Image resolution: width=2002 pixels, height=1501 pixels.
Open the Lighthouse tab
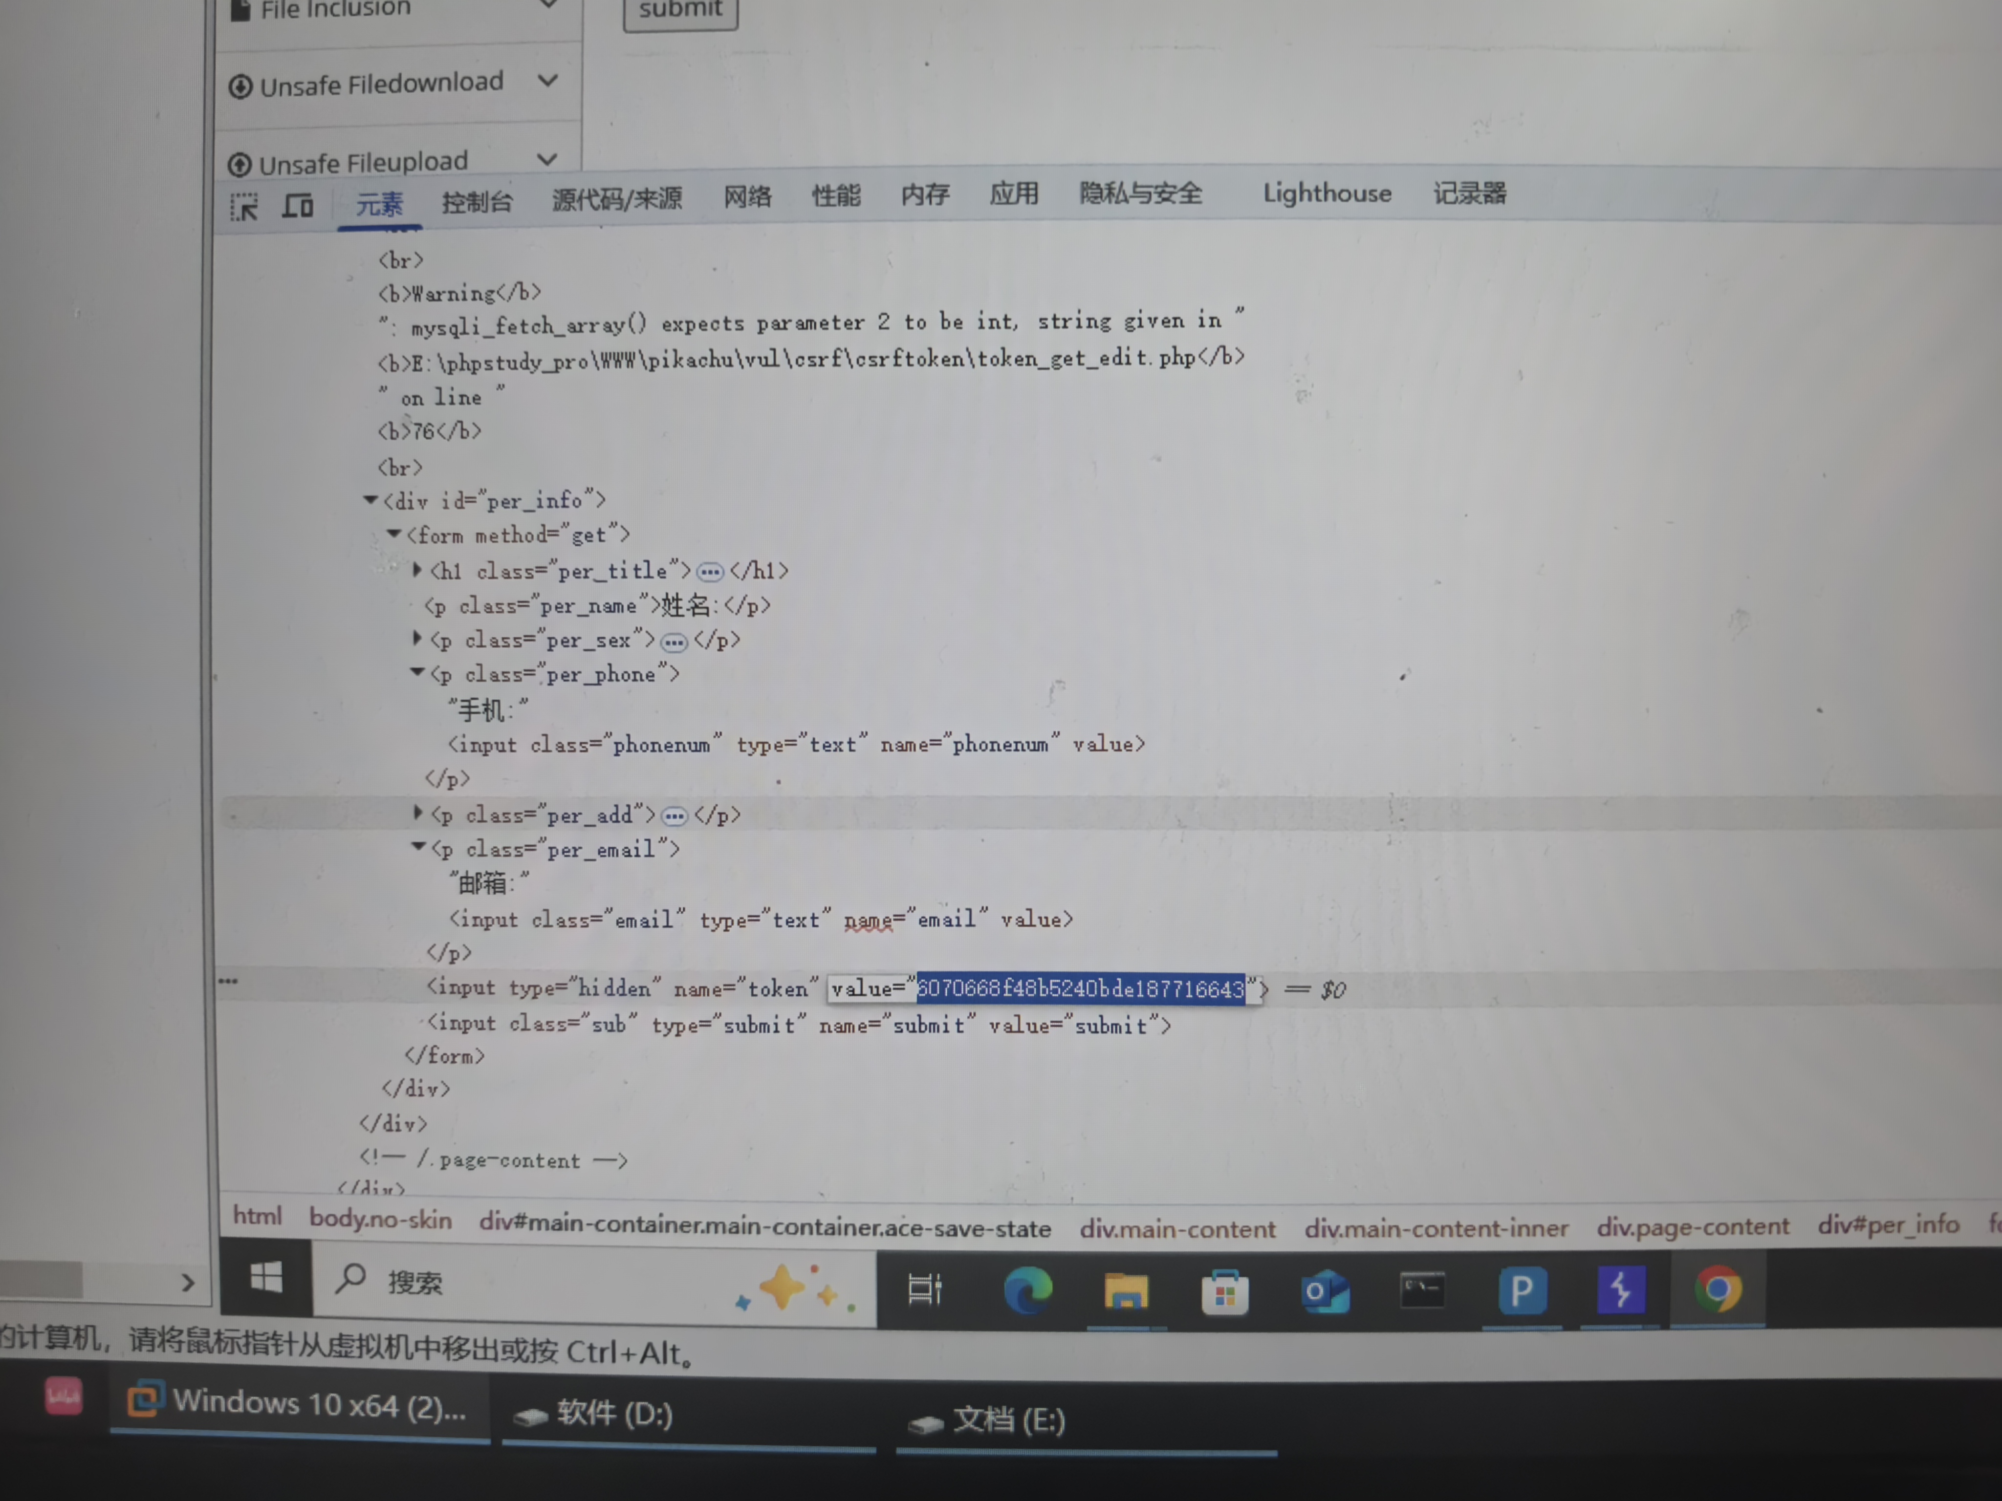(x=1327, y=193)
